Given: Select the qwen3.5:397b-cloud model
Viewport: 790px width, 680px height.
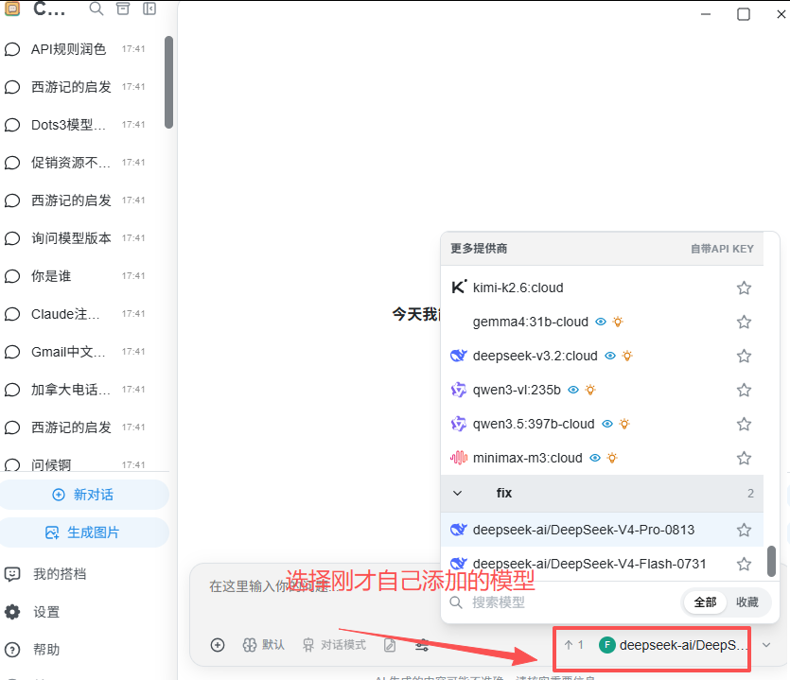Looking at the screenshot, I should coord(602,424).
